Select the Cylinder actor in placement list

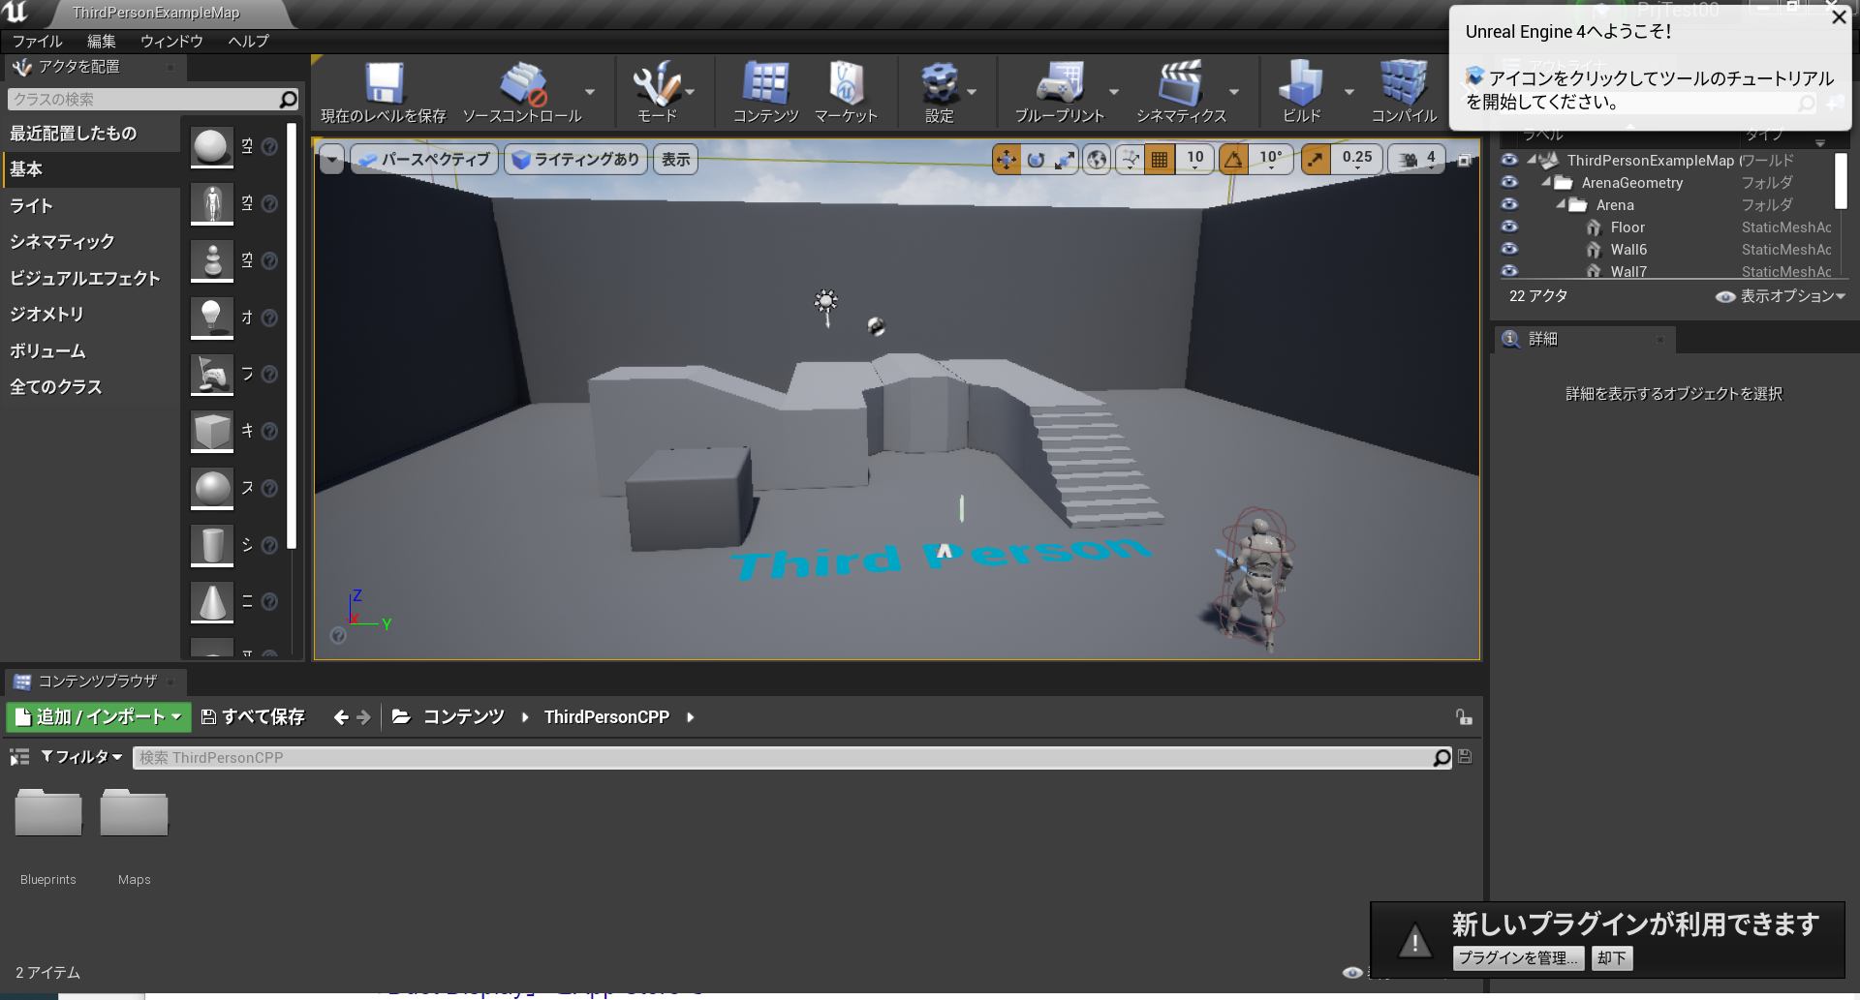tap(212, 545)
